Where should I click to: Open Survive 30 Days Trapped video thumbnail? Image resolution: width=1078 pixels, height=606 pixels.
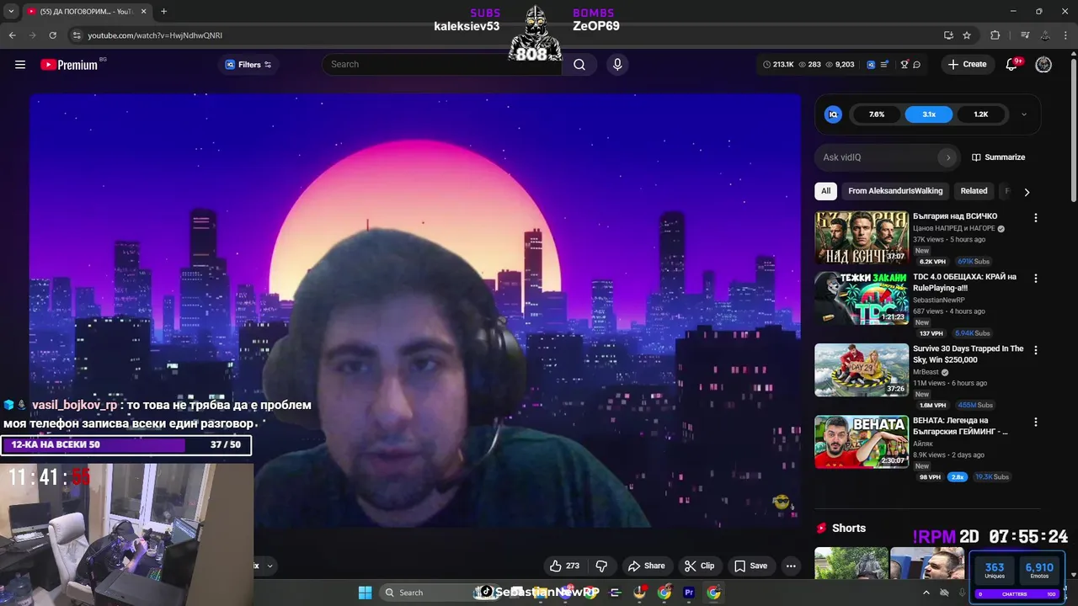(862, 369)
